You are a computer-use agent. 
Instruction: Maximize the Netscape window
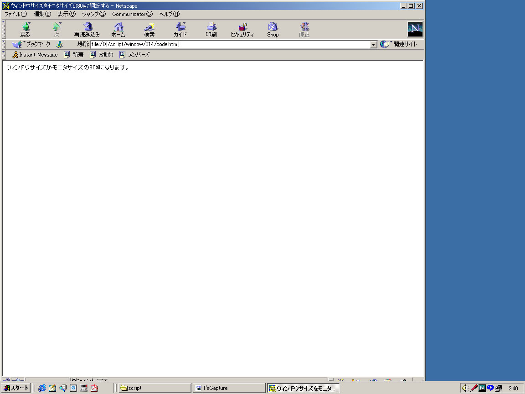pyautogui.click(x=411, y=5)
